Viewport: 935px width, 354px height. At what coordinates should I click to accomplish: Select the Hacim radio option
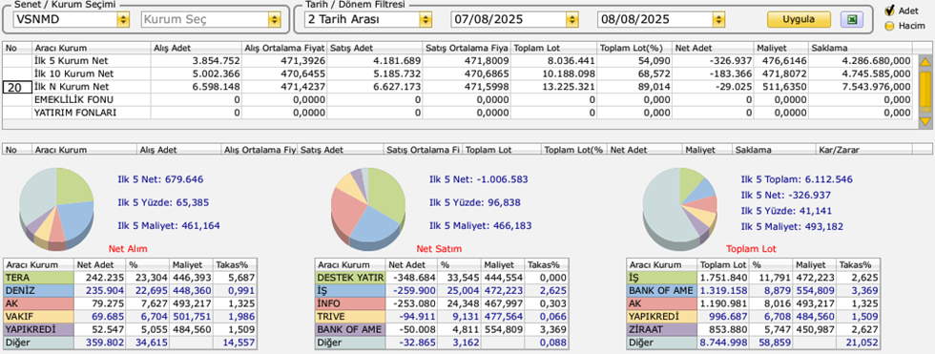tap(889, 26)
